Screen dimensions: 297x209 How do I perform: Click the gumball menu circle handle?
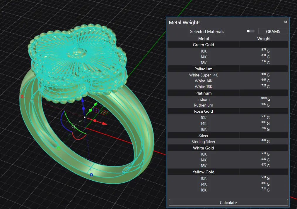tap(73, 126)
